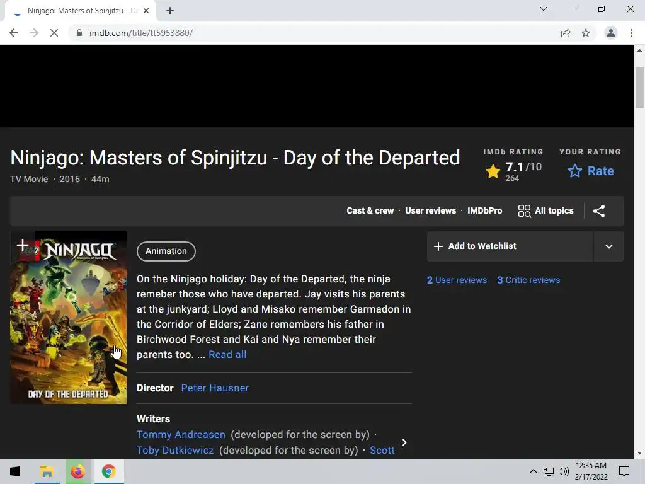
Task: Open the Day of the Departed poster image
Action: coord(68,318)
